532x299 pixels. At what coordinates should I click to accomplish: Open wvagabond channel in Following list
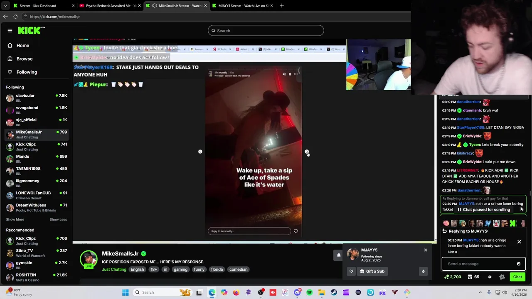pos(37,110)
